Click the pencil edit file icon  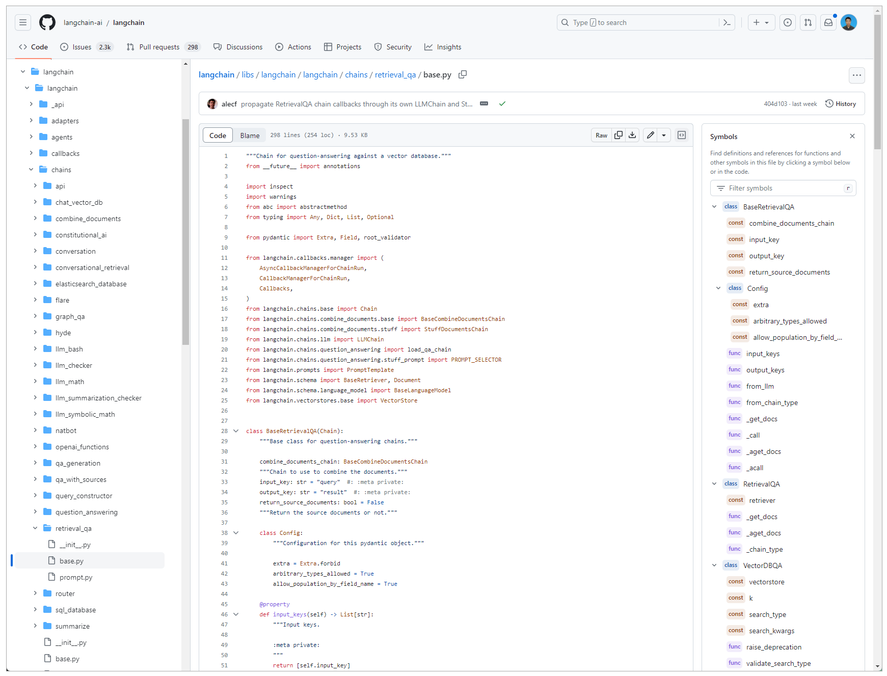(651, 135)
